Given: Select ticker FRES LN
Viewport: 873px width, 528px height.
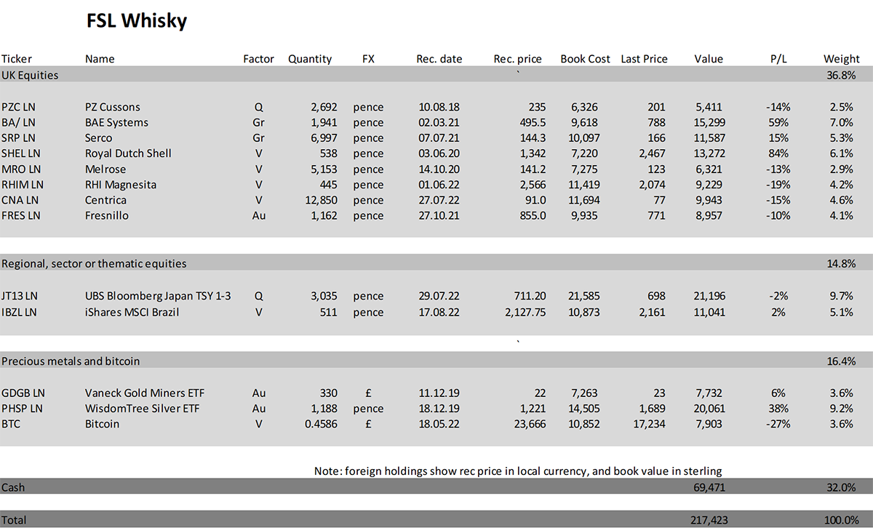Looking at the screenshot, I should coord(20,215).
